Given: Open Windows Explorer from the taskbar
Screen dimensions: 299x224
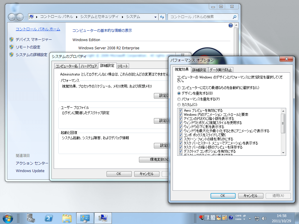Looking at the screenshot, I should click(x=67, y=218).
